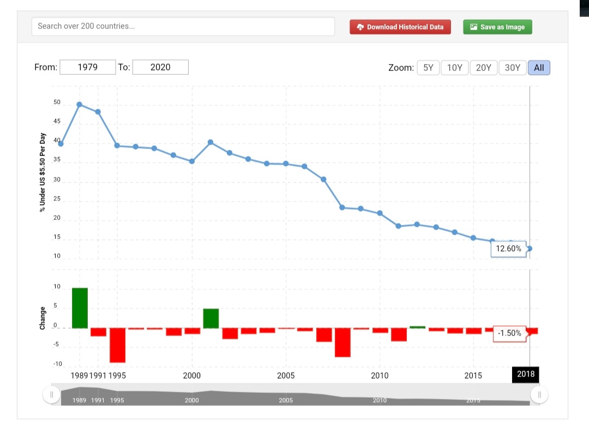Click the 1989 peak data point

80,104
